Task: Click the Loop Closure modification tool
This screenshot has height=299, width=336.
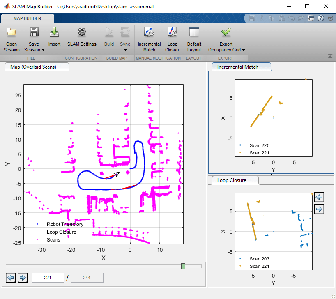Action: [173, 33]
